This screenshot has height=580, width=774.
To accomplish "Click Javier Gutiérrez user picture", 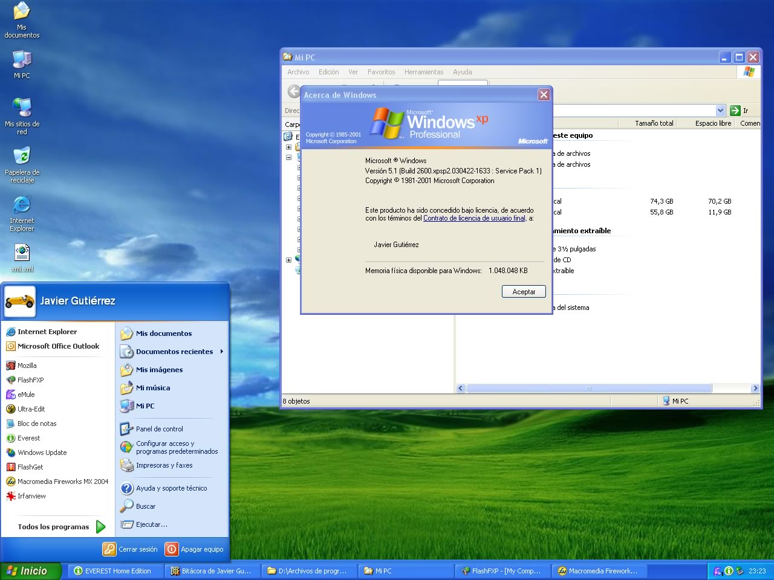I will click(x=20, y=301).
